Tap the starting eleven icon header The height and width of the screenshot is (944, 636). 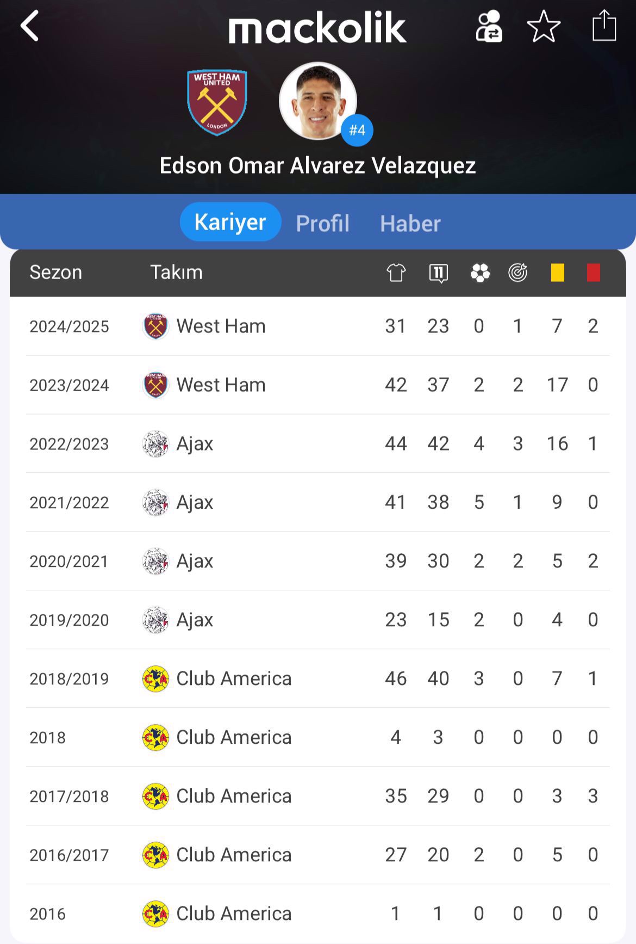point(438,273)
